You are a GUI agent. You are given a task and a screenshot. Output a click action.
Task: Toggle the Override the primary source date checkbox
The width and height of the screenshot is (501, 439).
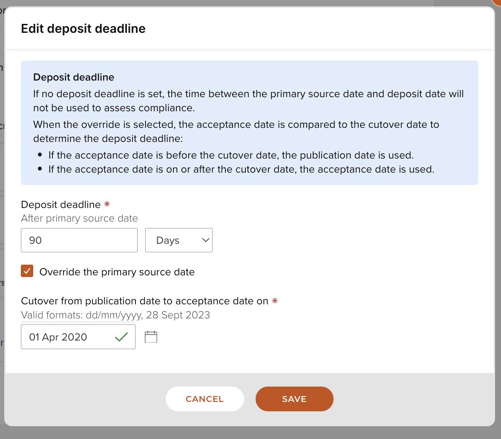tap(27, 271)
